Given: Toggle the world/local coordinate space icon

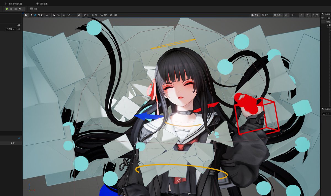Looking at the screenshot, I should [47, 15].
